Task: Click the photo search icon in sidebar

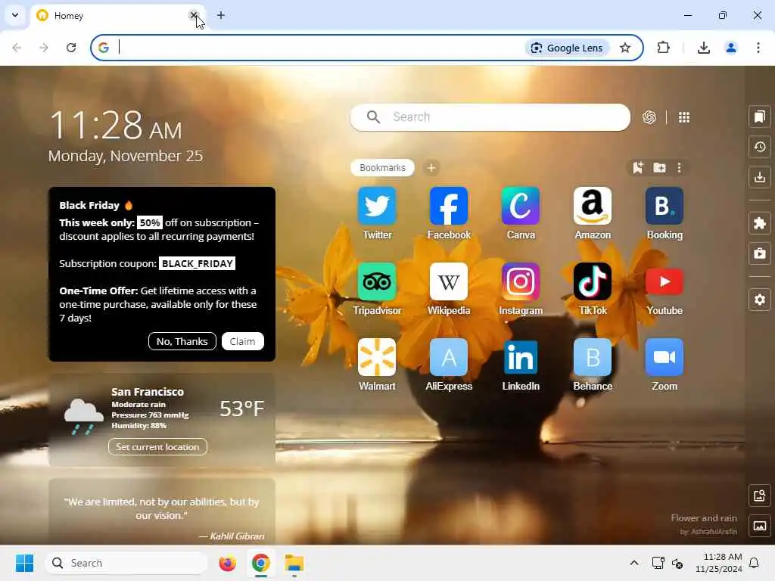Action: (760, 496)
